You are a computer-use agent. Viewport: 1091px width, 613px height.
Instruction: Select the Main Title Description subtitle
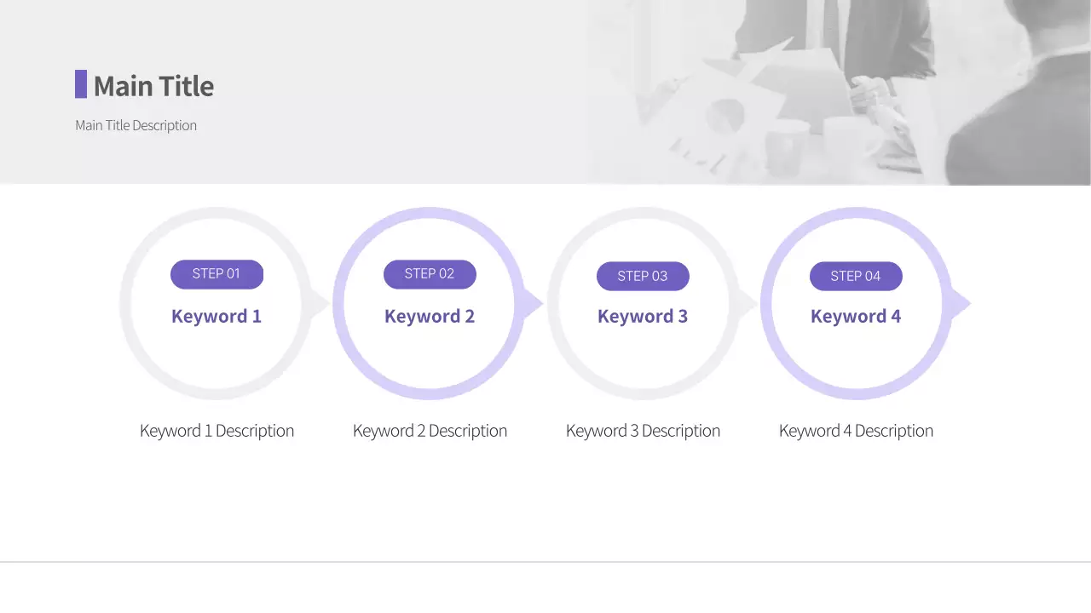click(136, 125)
